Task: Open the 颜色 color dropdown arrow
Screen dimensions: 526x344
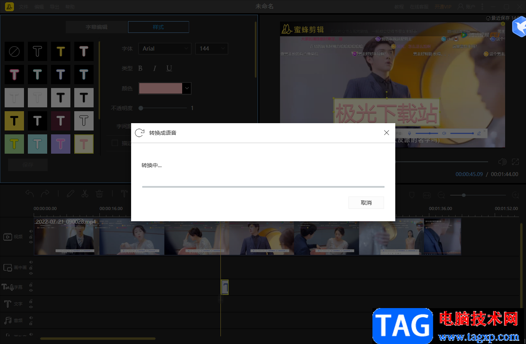Action: (187, 88)
